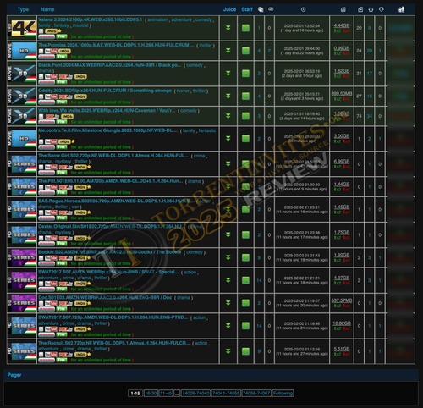Download The.Recruit.S02 via green double-arrow
Image resolution: width=423 pixels, height=408 pixels.
tap(228, 351)
